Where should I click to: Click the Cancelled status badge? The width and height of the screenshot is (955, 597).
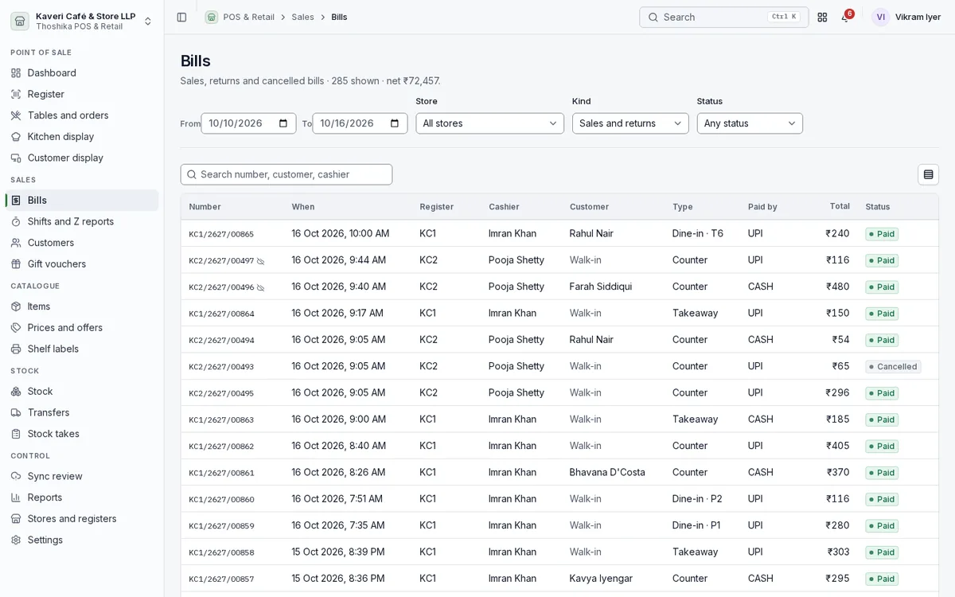[x=893, y=367]
